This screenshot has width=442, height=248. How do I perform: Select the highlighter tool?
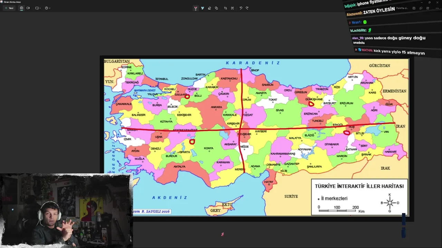pos(202,8)
